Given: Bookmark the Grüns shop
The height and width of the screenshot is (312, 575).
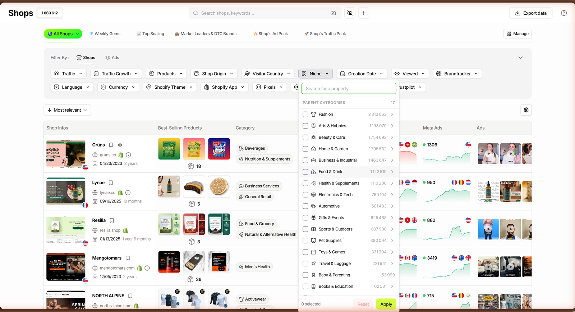Looking at the screenshot, I should pyautogui.click(x=111, y=145).
